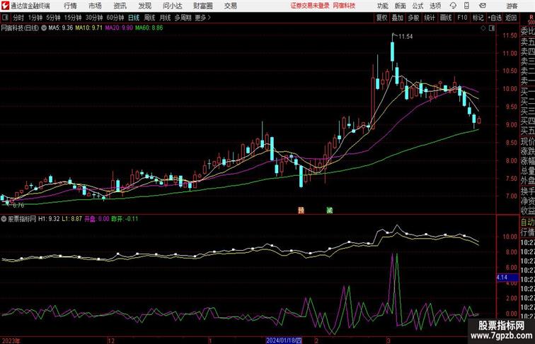The height and width of the screenshot is (344, 535).
Task: Open the 版面 menu
Action: click(x=401, y=6)
